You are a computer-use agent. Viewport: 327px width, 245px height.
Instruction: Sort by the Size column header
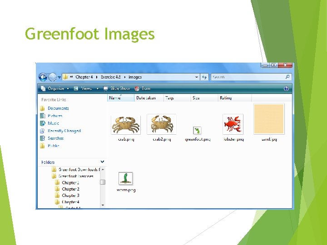204,98
